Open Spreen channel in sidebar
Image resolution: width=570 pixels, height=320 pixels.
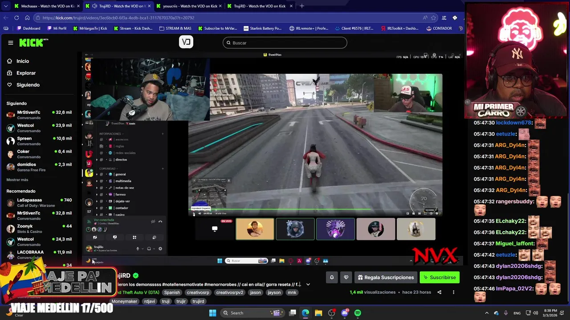pyautogui.click(x=39, y=141)
